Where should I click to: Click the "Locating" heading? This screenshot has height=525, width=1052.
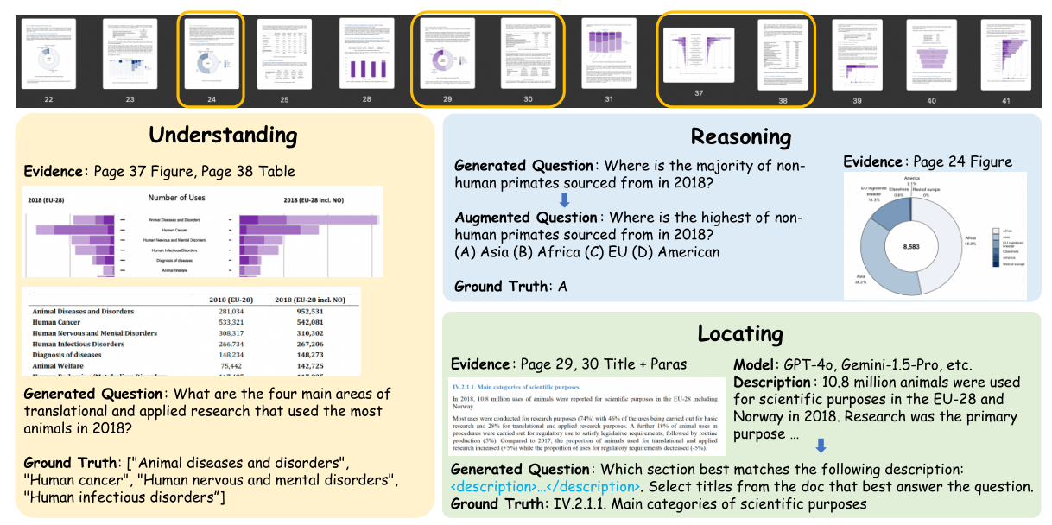click(738, 334)
